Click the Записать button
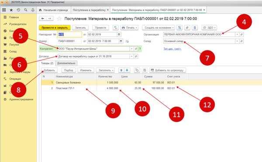The image size is (262, 162). 80,28
